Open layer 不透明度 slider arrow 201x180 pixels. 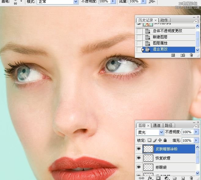(x=196, y=132)
